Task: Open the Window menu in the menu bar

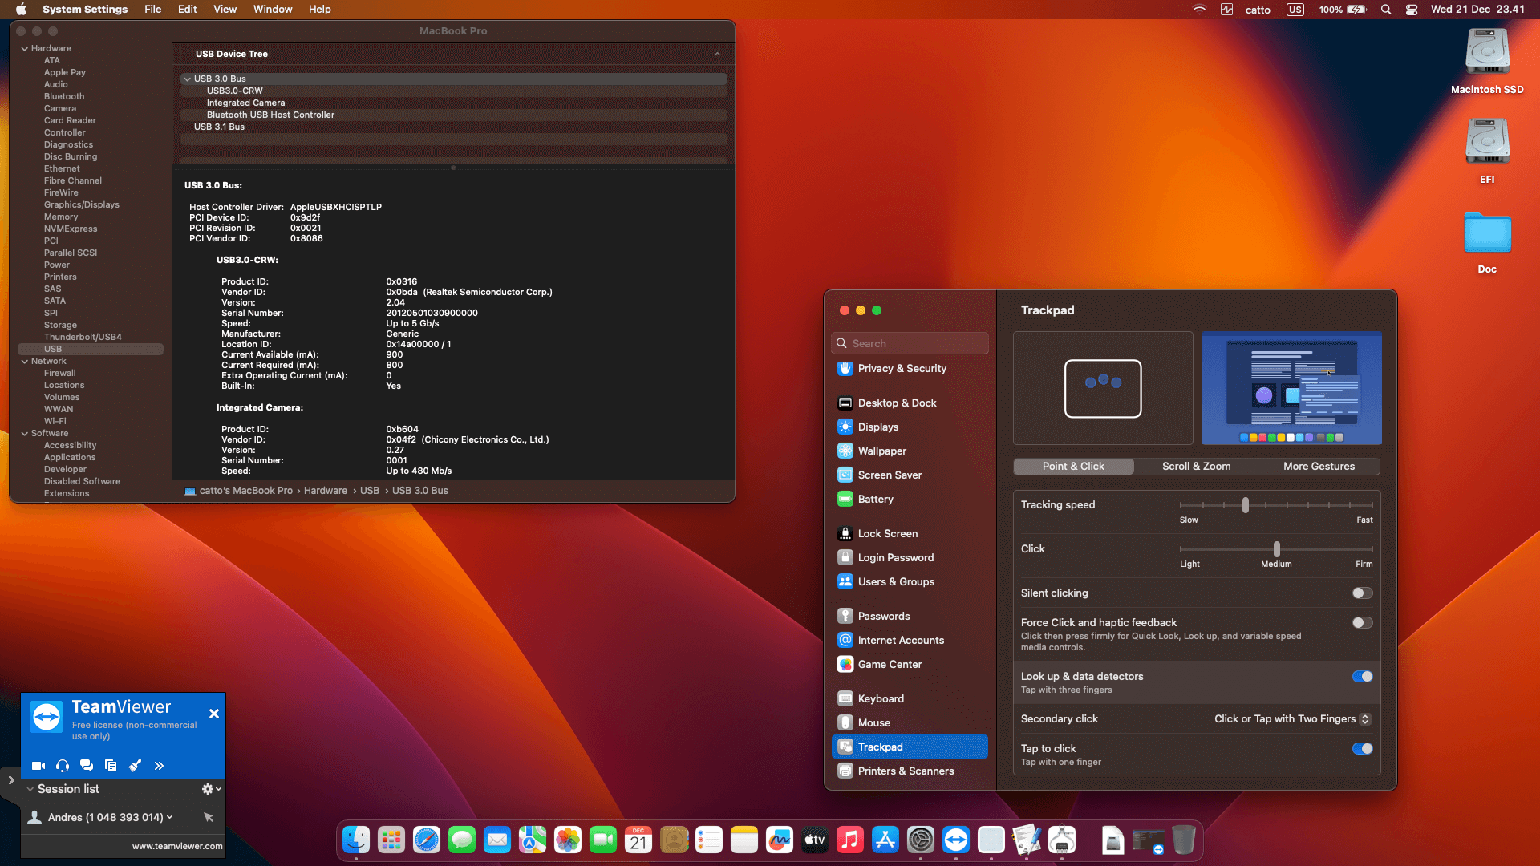Action: click(273, 9)
